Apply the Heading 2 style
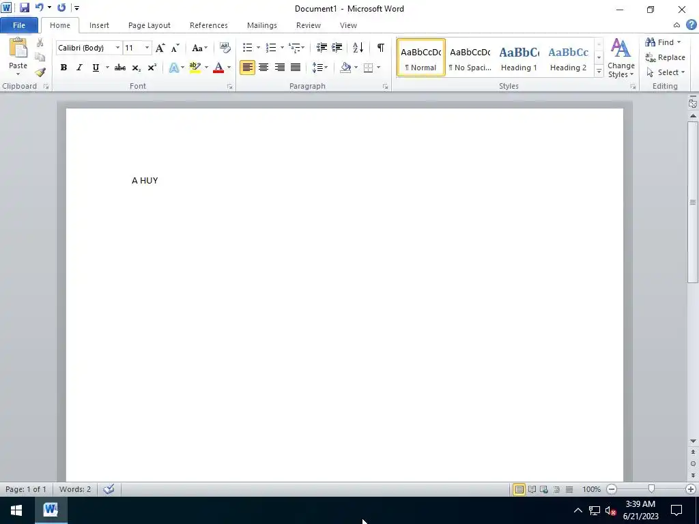The width and height of the screenshot is (699, 524). click(568, 58)
